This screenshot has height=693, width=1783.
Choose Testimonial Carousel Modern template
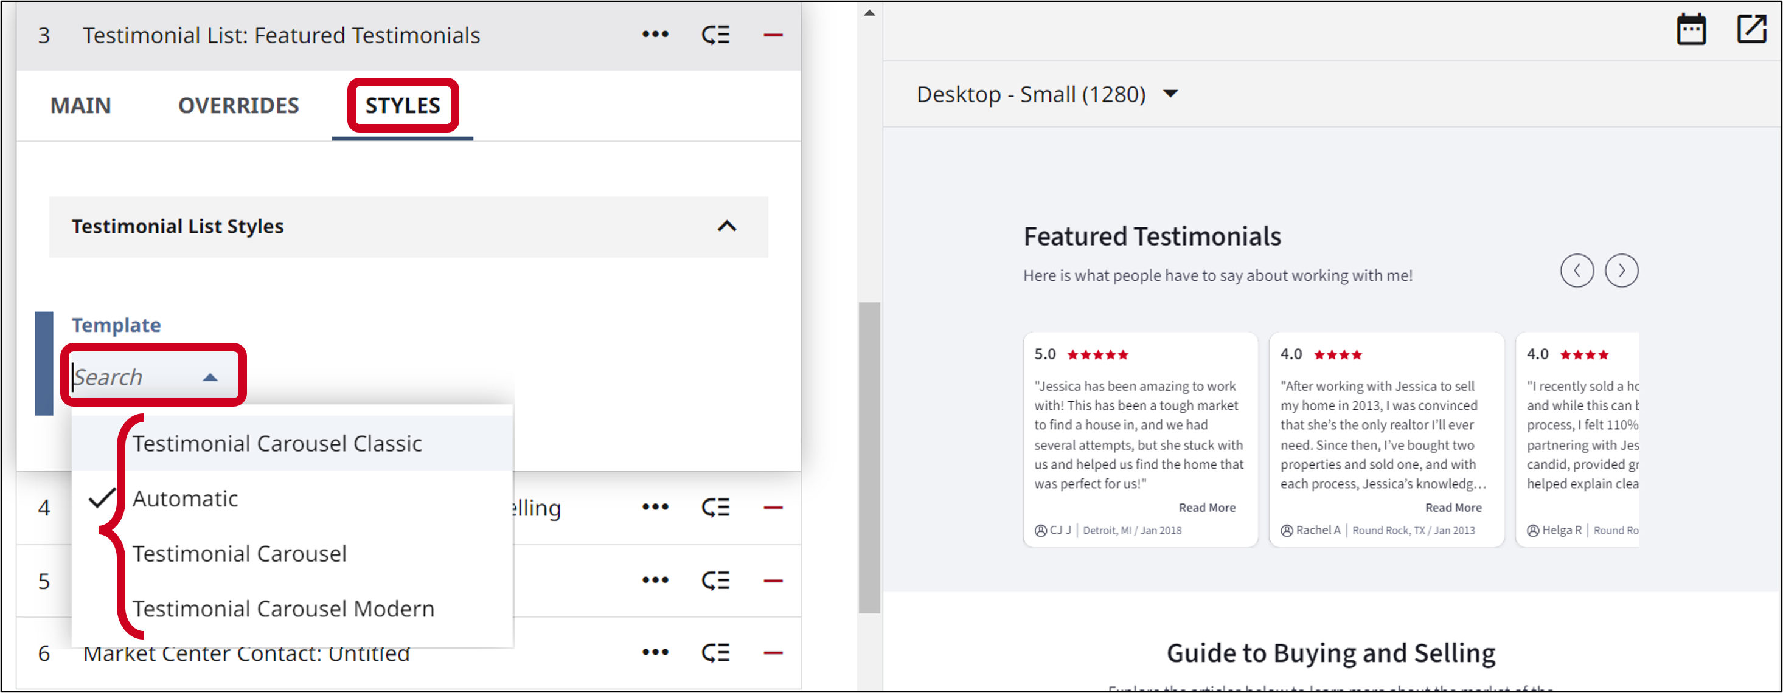point(292,609)
